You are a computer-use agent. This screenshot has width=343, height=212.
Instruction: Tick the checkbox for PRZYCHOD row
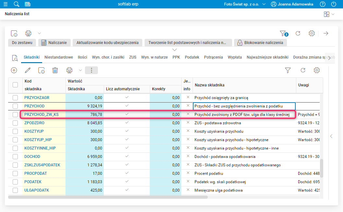pos(15,106)
